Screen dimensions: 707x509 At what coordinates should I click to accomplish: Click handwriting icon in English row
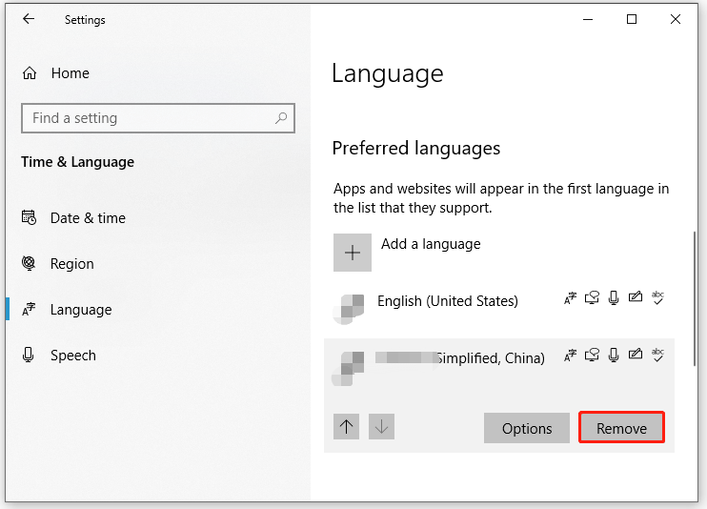(x=636, y=297)
